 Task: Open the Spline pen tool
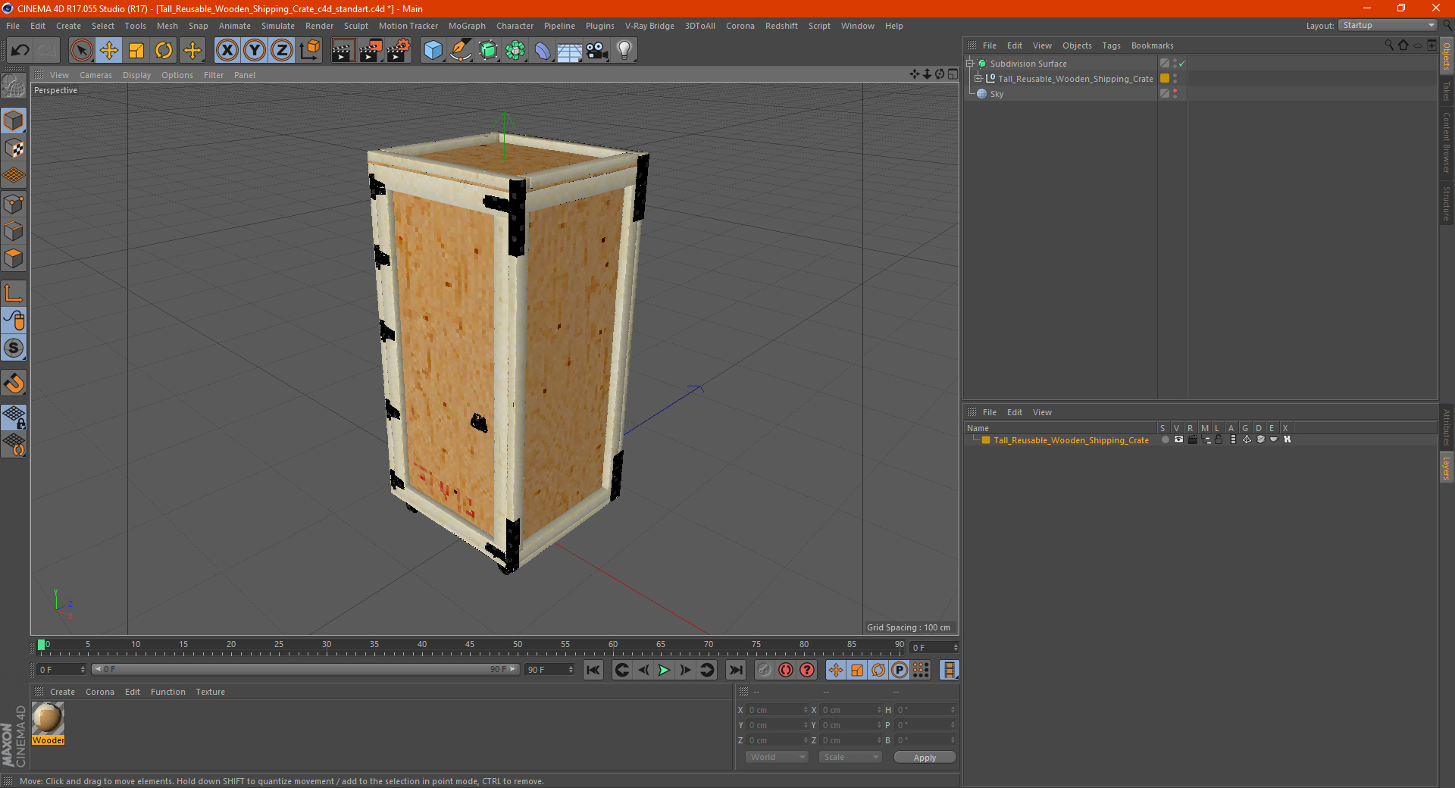[461, 51]
